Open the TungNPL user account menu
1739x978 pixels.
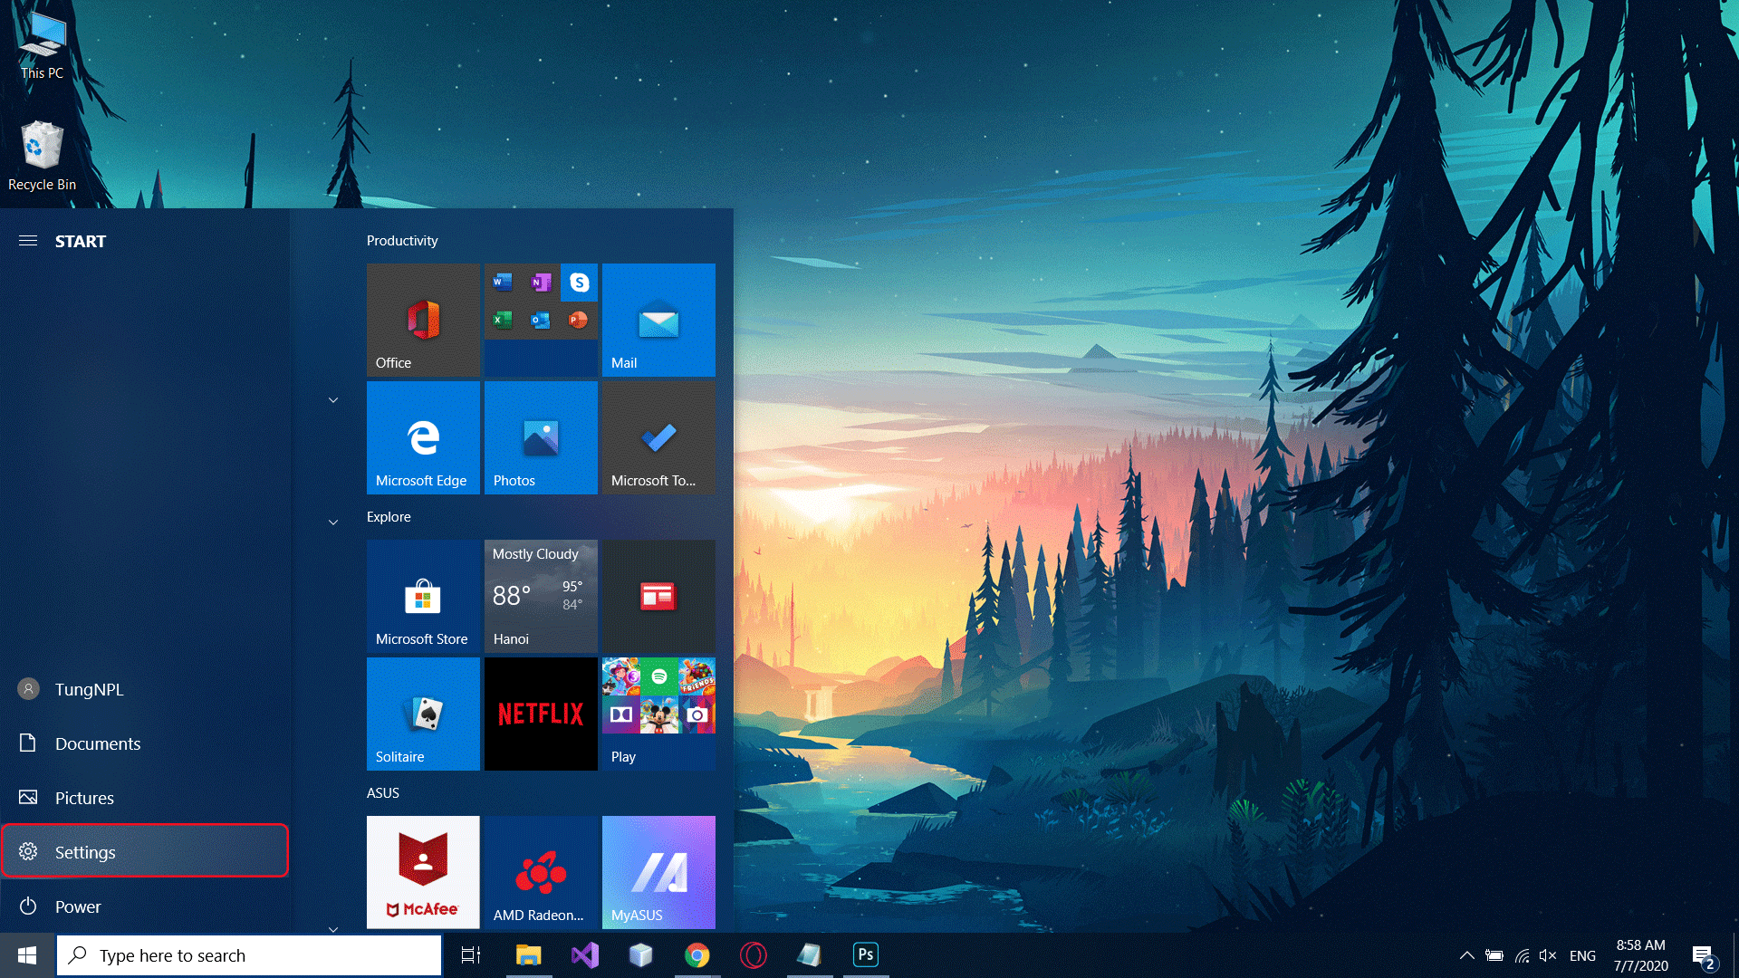(145, 689)
